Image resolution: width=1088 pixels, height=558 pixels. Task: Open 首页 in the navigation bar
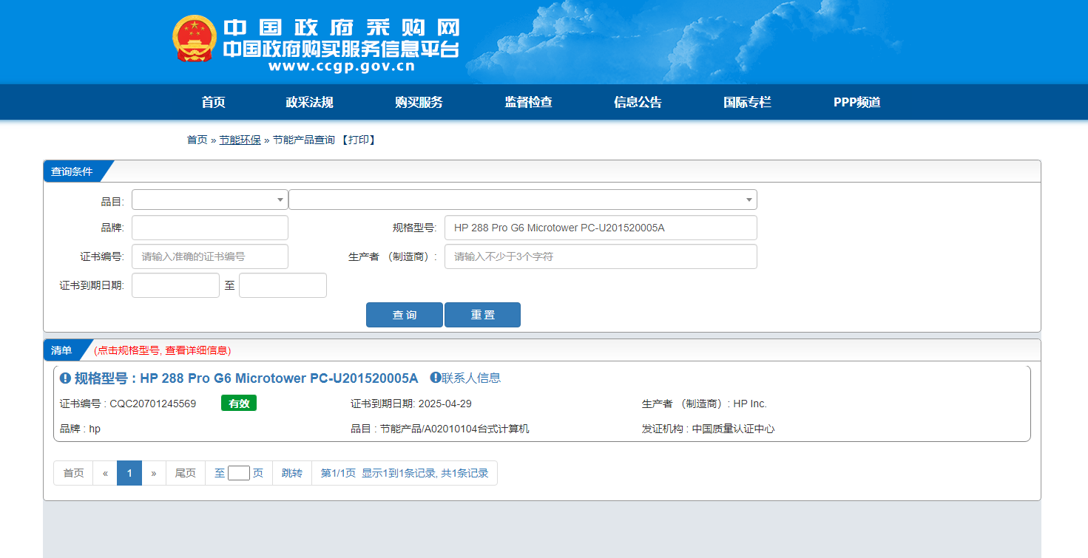tap(213, 102)
